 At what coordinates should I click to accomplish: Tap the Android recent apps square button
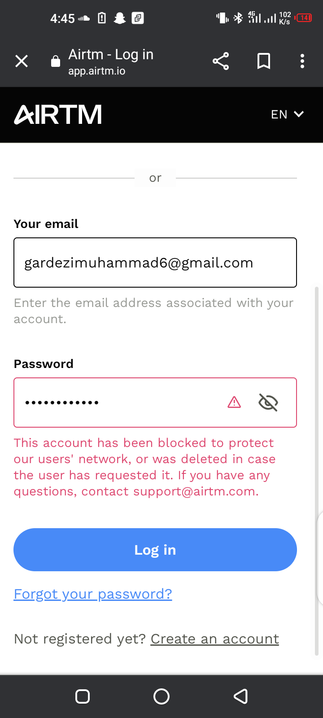83,696
